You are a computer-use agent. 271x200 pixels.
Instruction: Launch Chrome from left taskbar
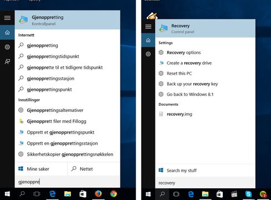click(113, 194)
